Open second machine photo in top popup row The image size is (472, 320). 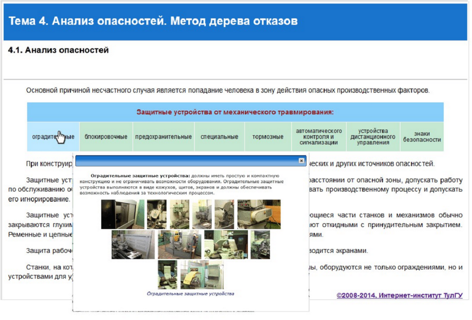(157, 214)
